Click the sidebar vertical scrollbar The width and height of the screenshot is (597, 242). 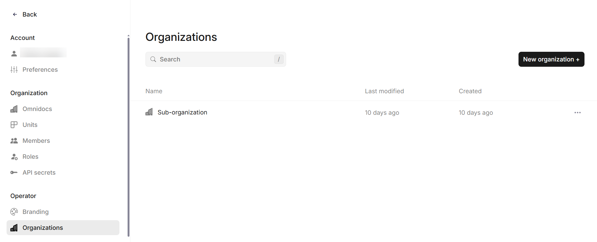(129, 137)
